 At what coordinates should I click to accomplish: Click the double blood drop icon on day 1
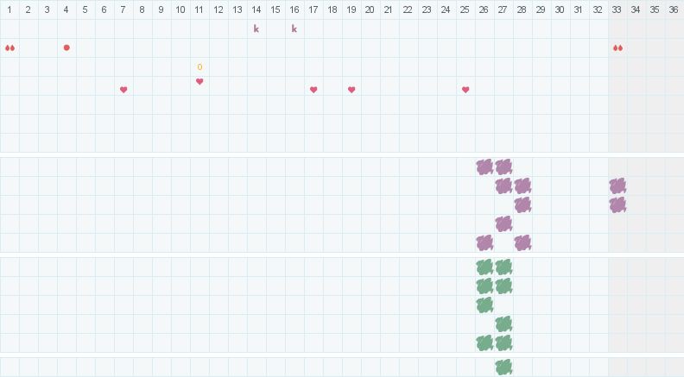9,48
